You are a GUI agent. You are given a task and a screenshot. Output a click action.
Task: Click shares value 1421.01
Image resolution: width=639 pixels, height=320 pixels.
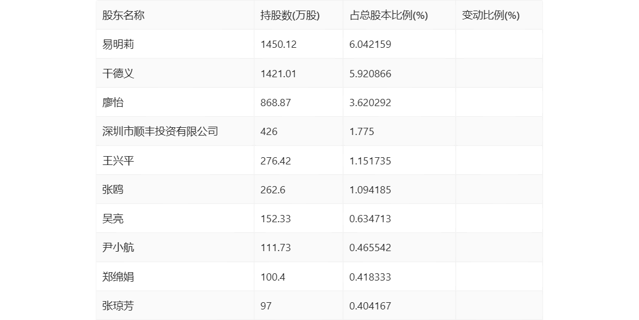pyautogui.click(x=278, y=73)
